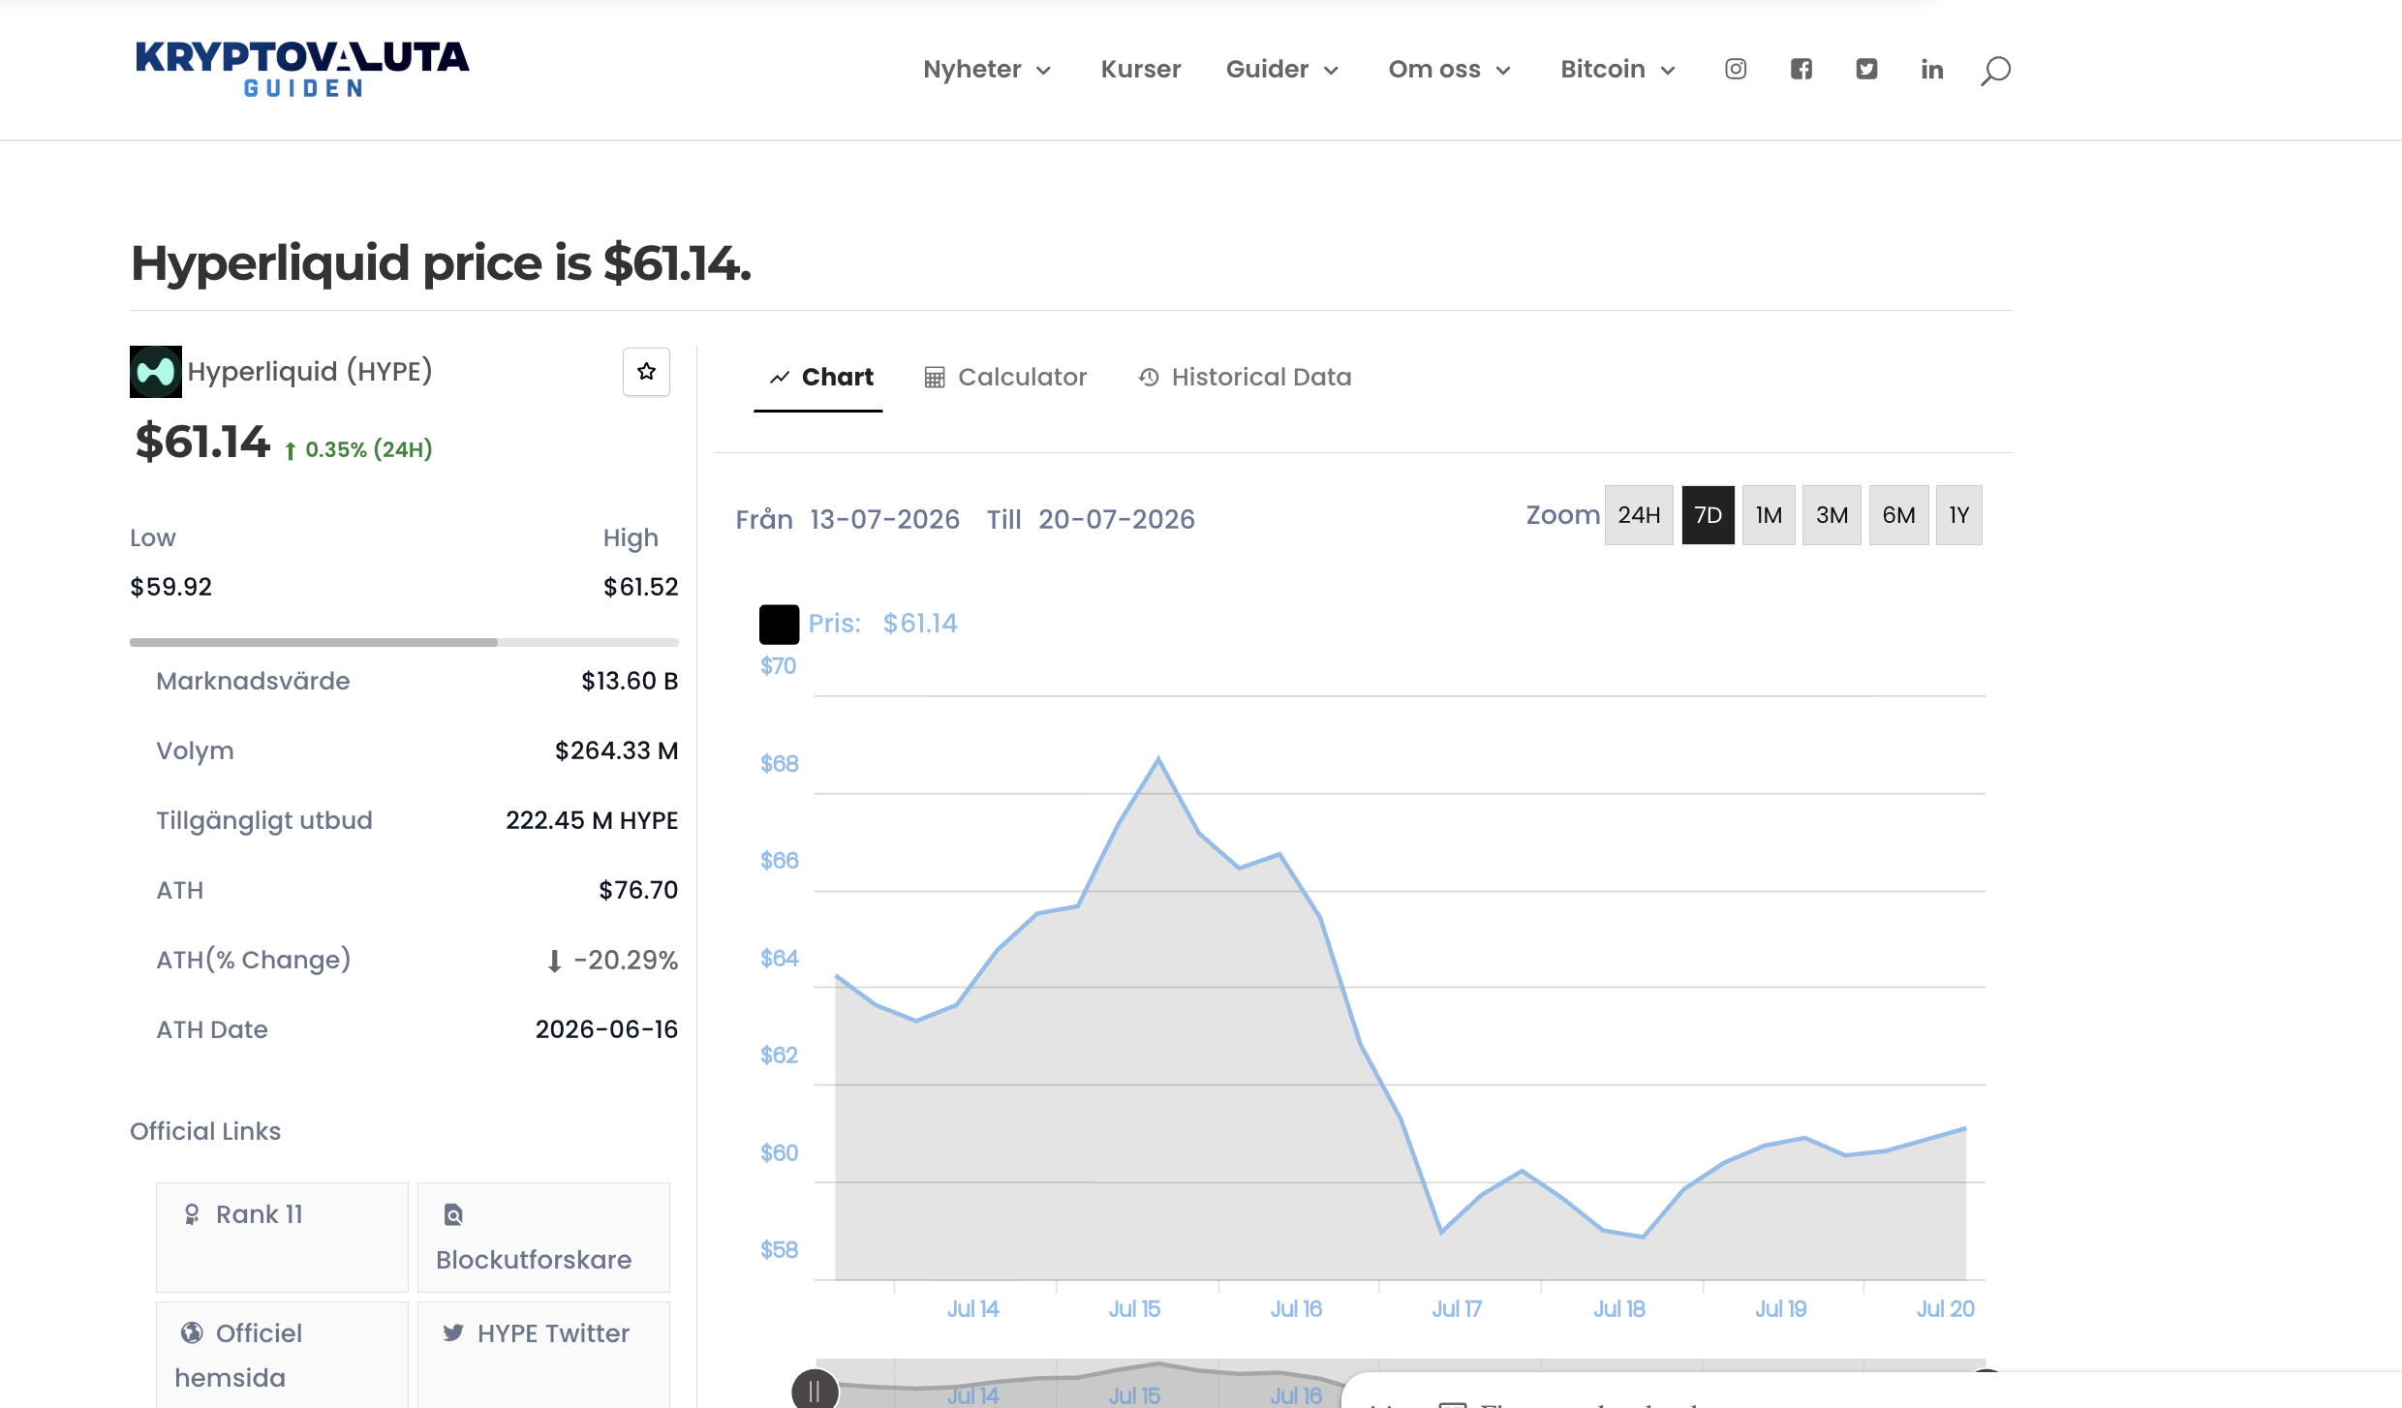This screenshot has height=1408, width=2402.
Task: Set chart zoom to 1M
Action: [1769, 515]
